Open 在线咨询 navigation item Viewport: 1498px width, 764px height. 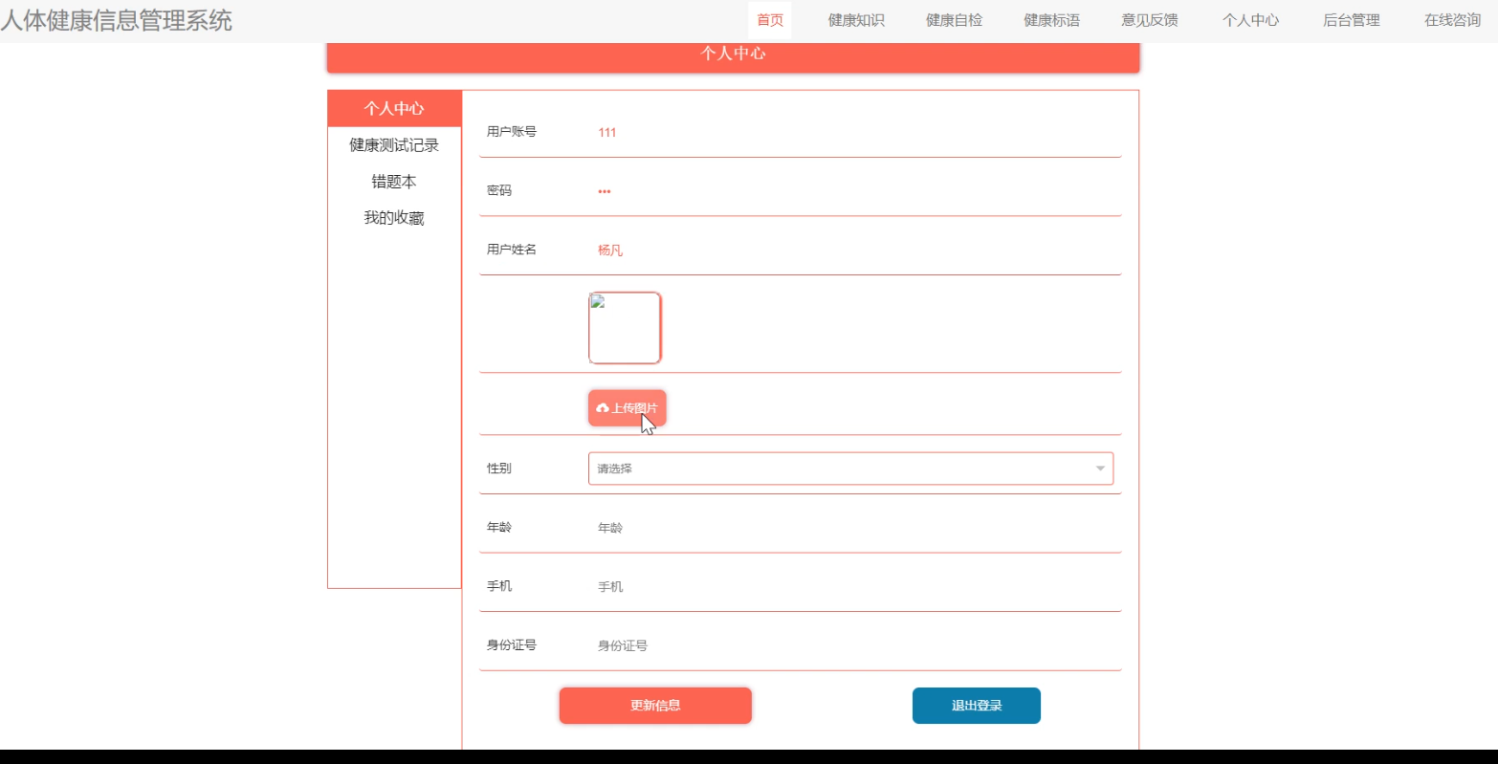pos(1452,20)
